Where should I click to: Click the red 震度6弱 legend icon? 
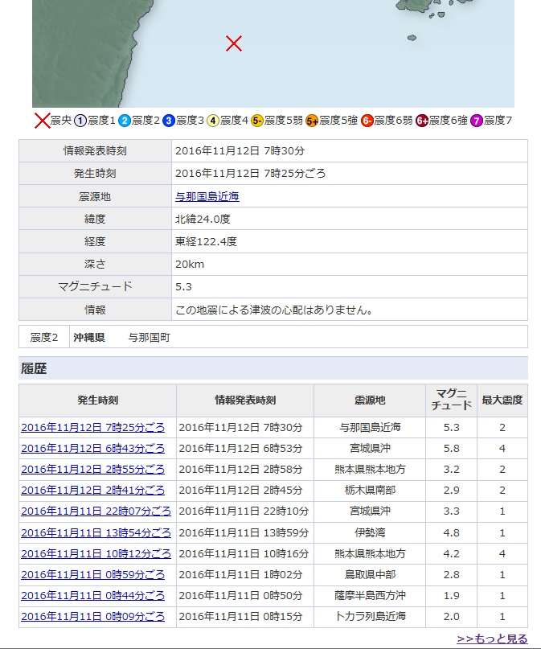coord(367,121)
